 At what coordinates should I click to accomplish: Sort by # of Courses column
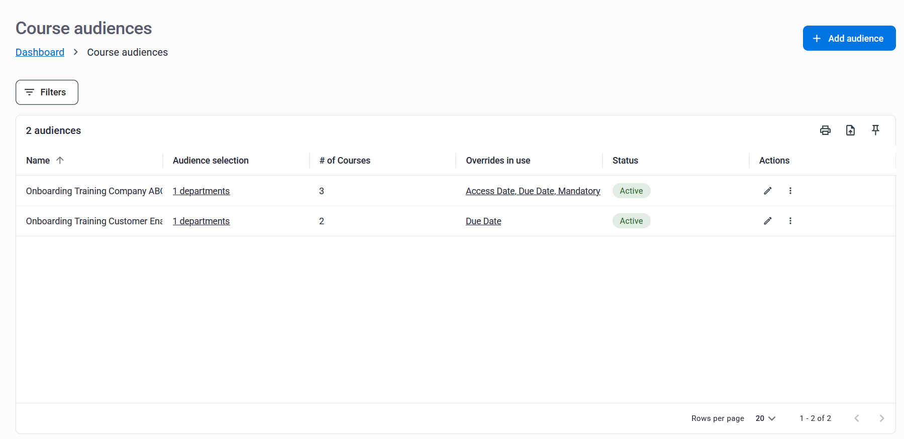coord(345,161)
